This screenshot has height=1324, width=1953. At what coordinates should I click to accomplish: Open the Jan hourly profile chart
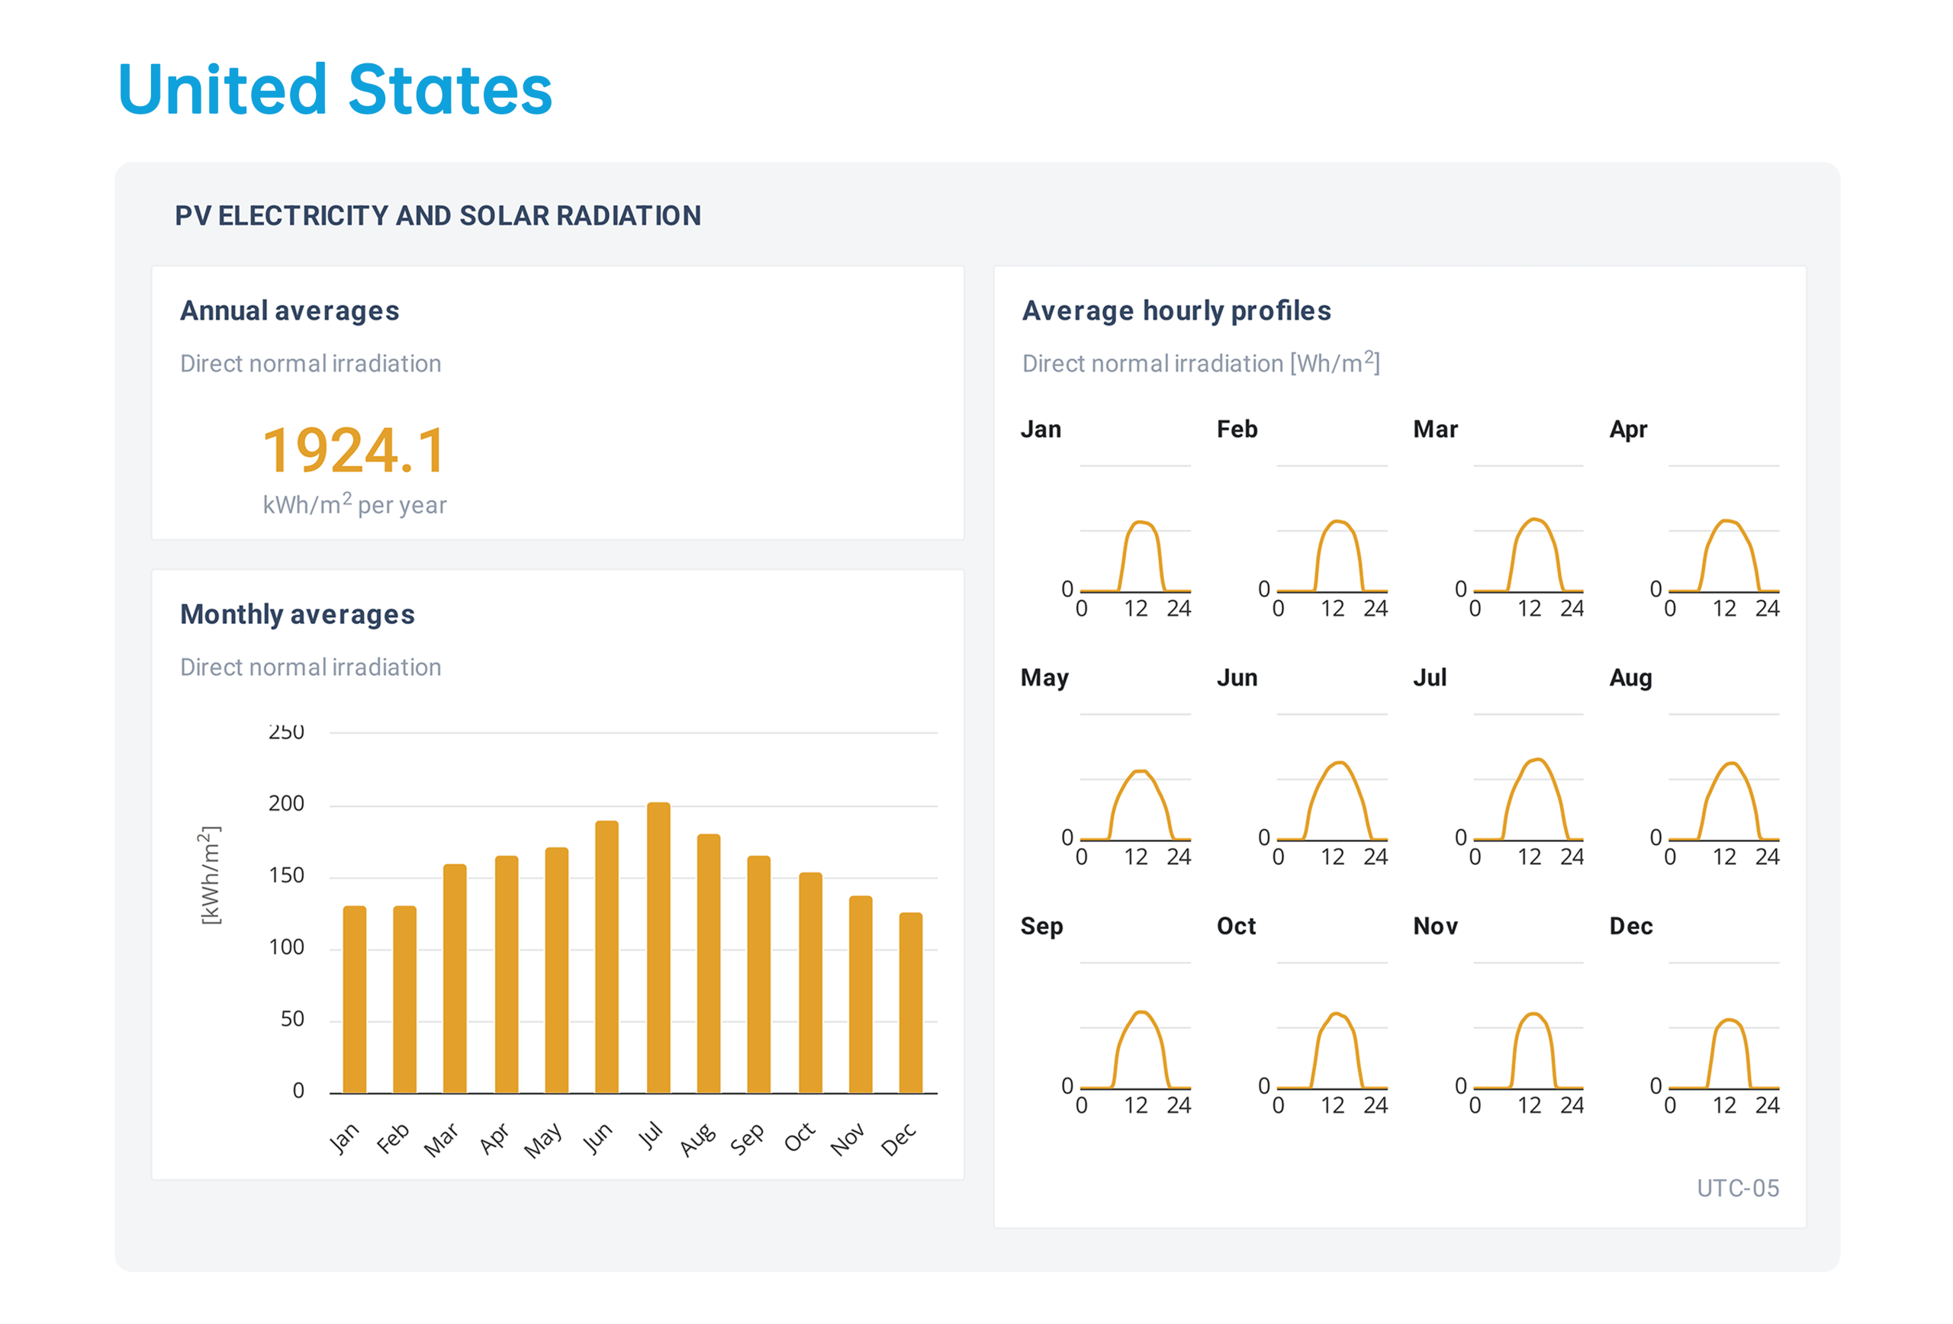coord(1135,538)
